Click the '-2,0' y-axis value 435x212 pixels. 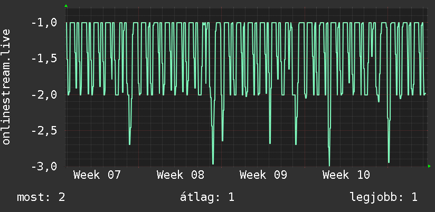click(x=44, y=94)
